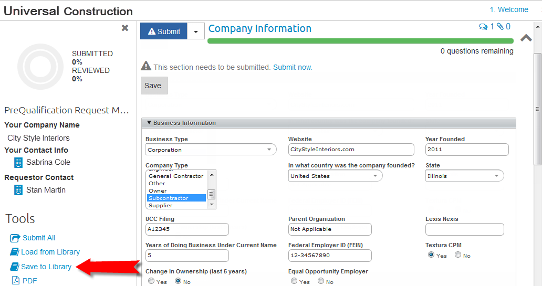Click Company Type list scroll up arrow

click(x=212, y=174)
